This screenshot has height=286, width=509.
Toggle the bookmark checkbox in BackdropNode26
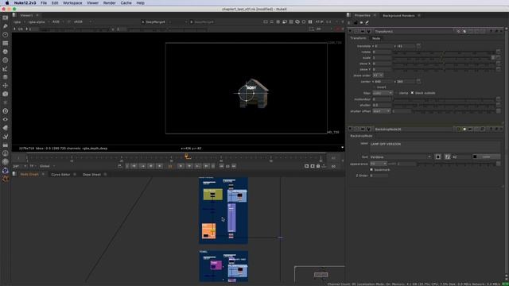click(x=371, y=169)
